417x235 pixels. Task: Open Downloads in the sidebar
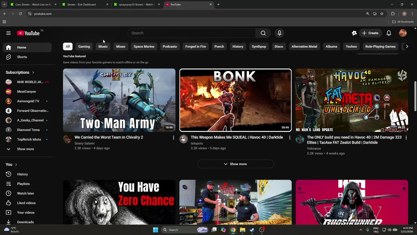(27, 222)
